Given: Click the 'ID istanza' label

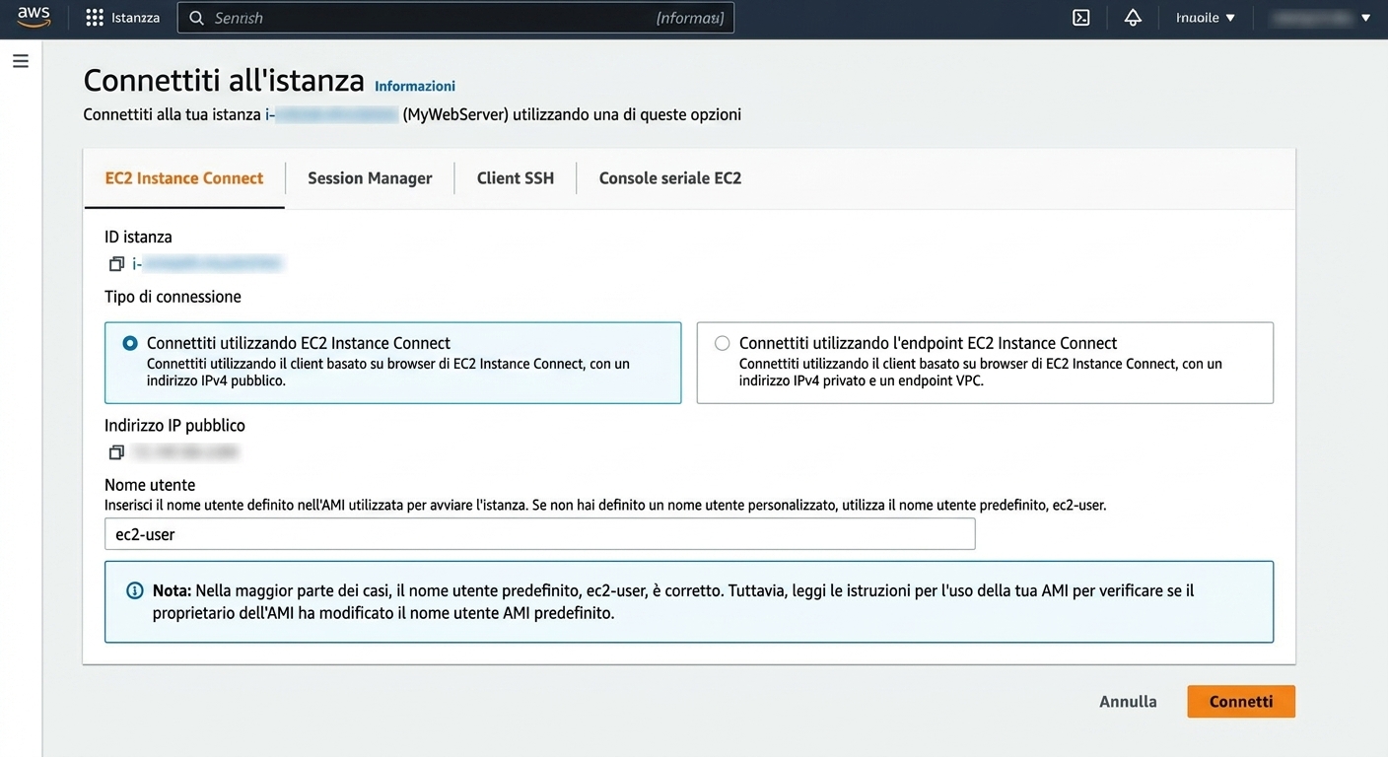Looking at the screenshot, I should tap(138, 237).
